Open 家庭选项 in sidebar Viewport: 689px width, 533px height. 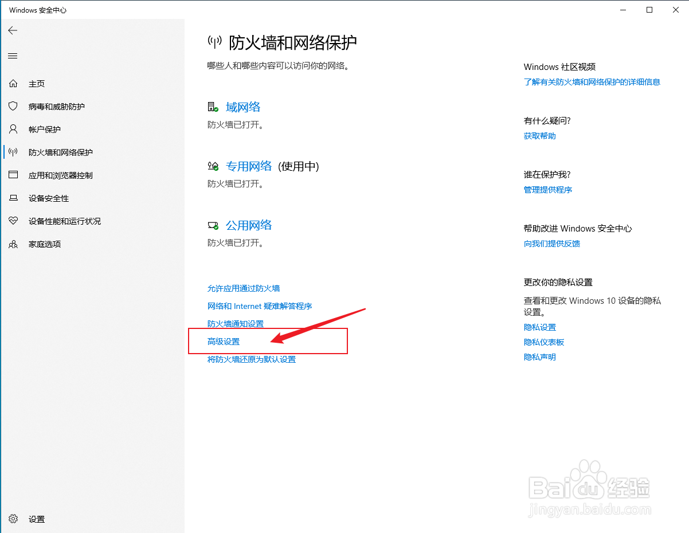(45, 244)
